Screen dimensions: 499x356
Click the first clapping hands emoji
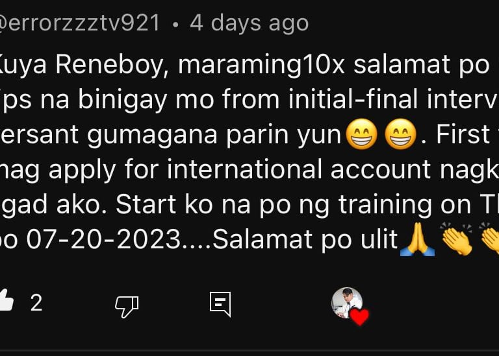coord(456,239)
